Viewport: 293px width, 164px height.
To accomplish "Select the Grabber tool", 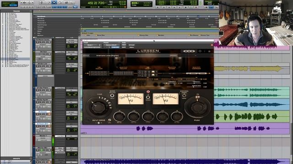I will click(60, 2).
